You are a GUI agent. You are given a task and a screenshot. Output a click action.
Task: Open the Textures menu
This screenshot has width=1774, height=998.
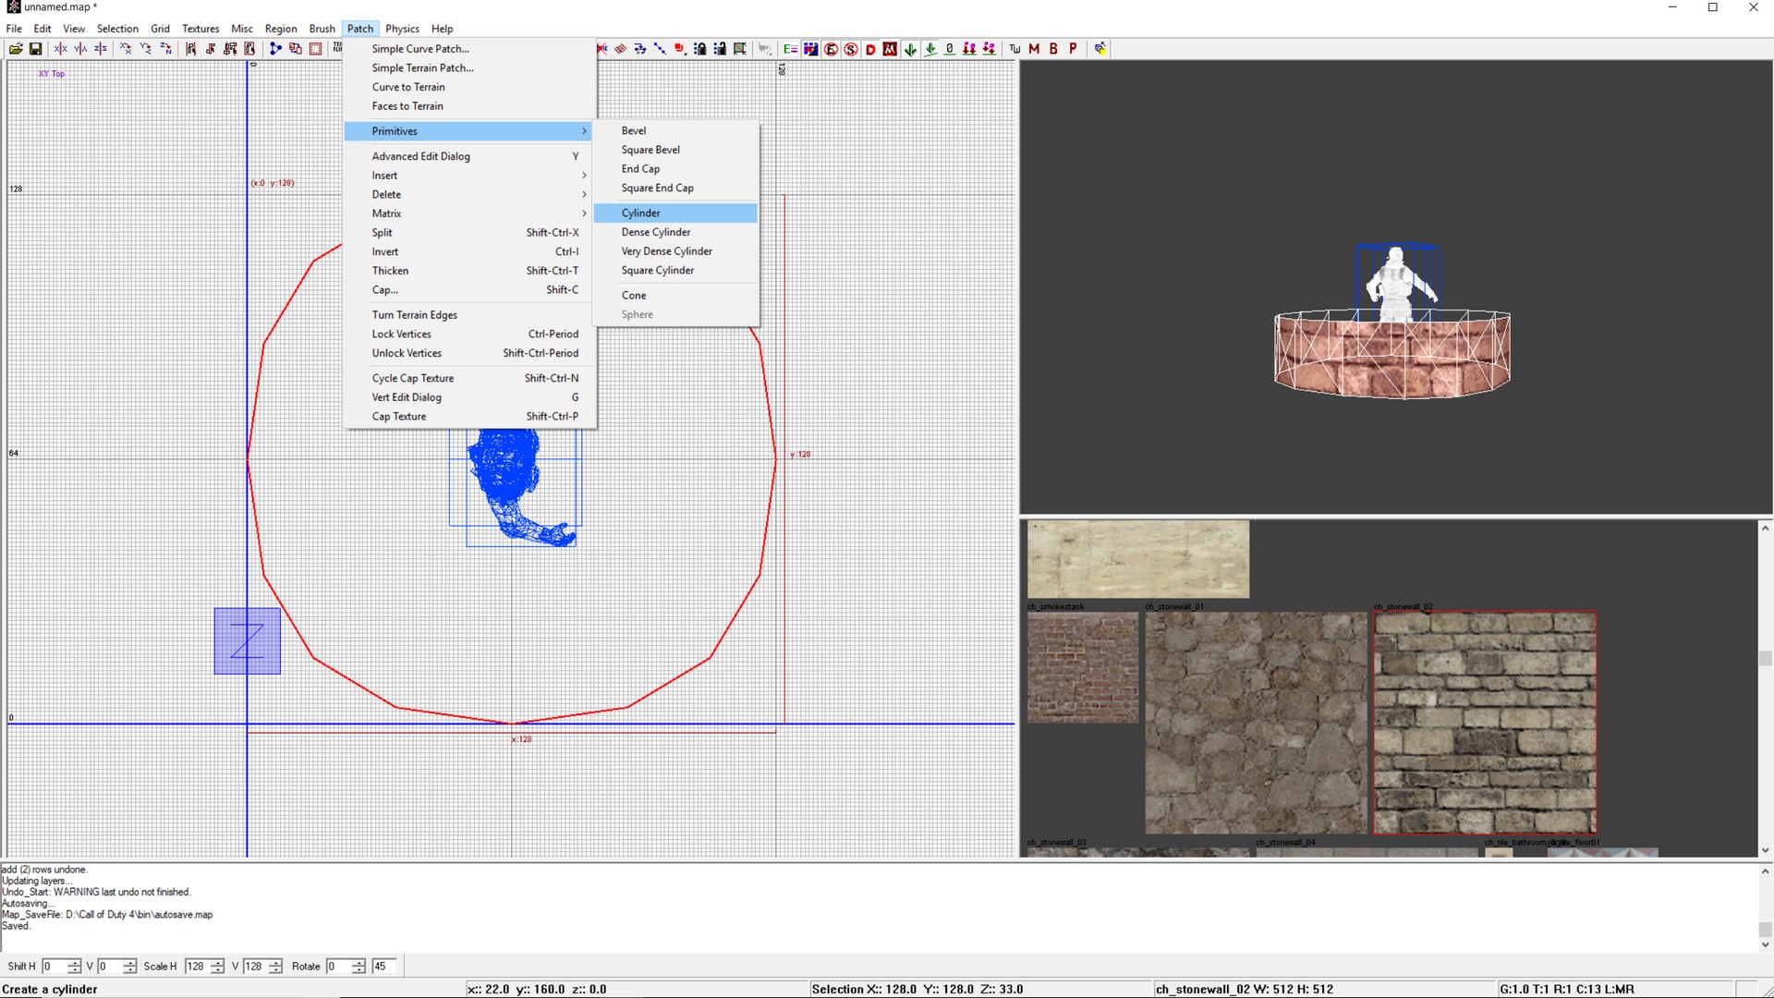pos(200,29)
